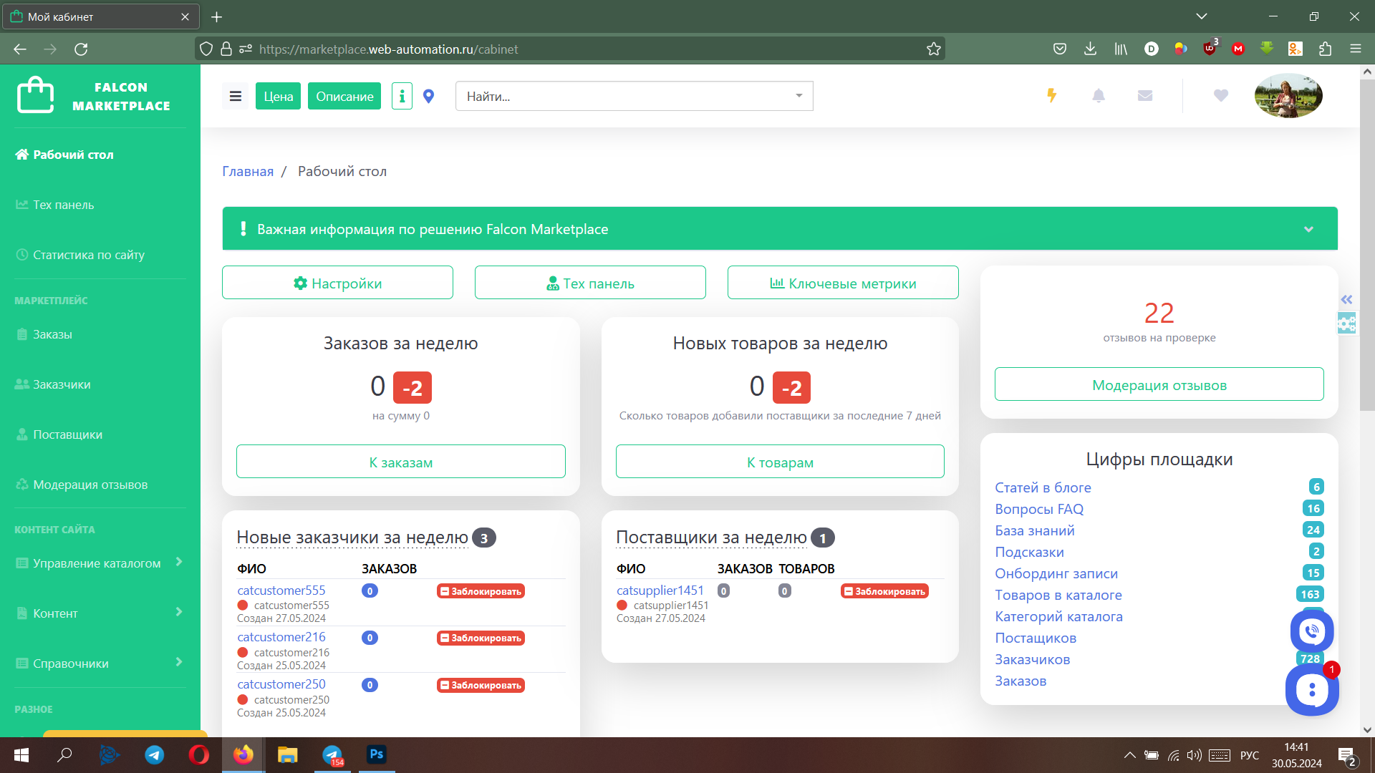Open Модерация отзывов button

point(1159,384)
